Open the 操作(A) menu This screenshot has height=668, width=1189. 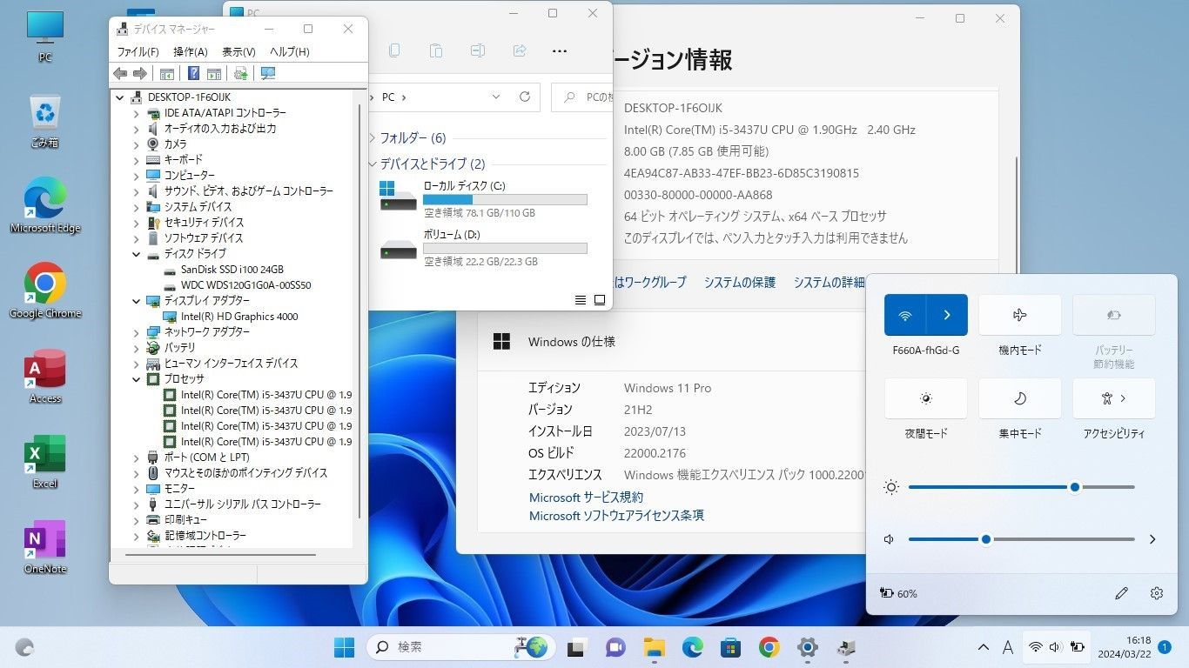(190, 52)
